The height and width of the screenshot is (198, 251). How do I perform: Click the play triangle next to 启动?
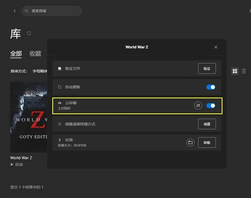[x=12, y=164]
